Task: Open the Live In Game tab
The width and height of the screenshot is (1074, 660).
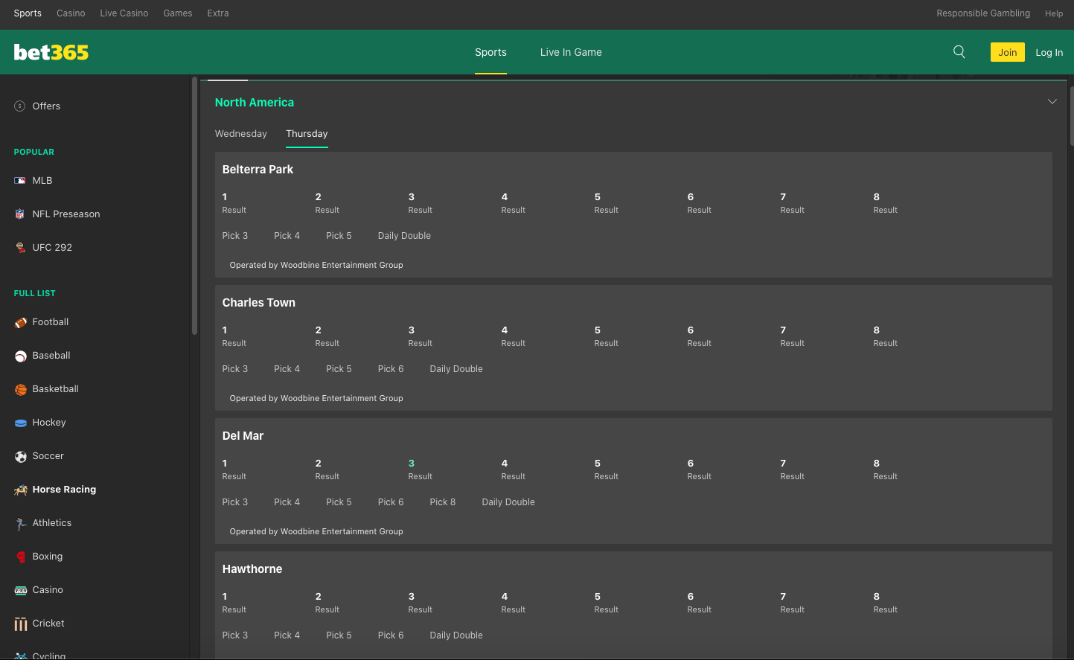Action: pos(571,52)
